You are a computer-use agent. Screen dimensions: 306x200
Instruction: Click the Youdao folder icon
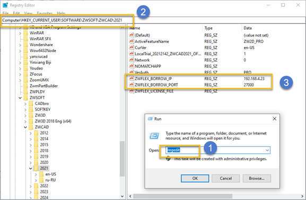25,68
